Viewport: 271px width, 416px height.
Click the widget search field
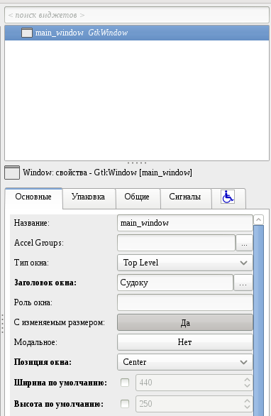137,15
